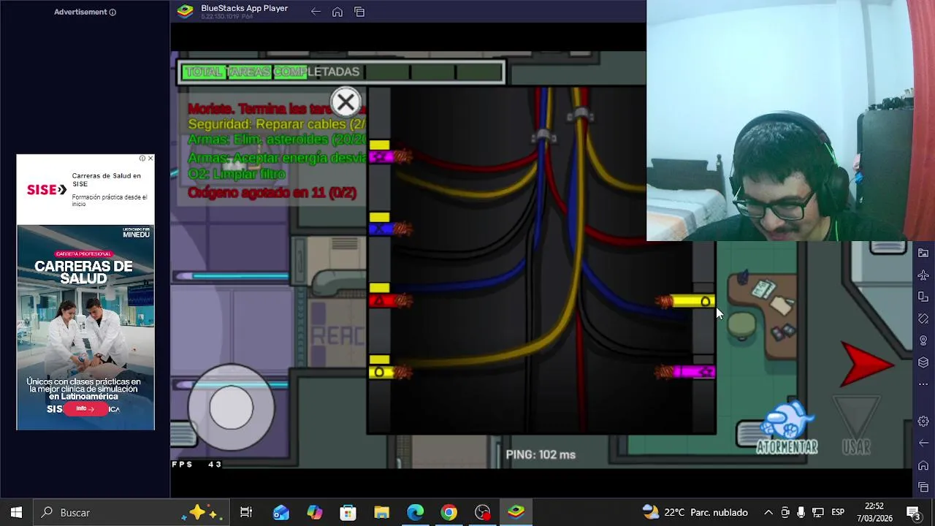Click the total tasks completed progress bar
Viewport: 935px width, 526px height.
coord(342,72)
